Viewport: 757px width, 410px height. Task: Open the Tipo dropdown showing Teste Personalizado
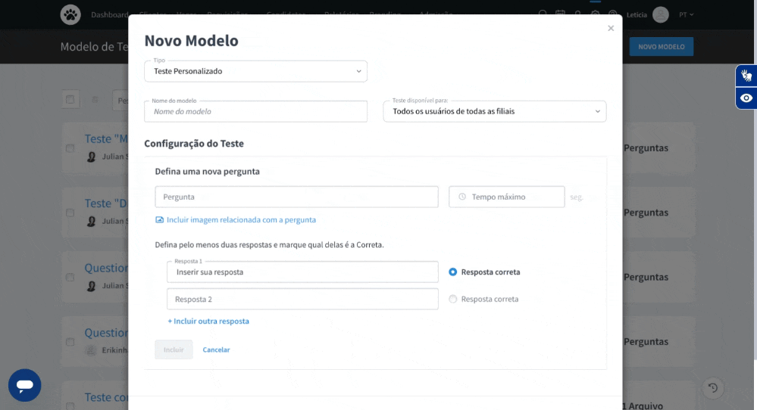[255, 71]
